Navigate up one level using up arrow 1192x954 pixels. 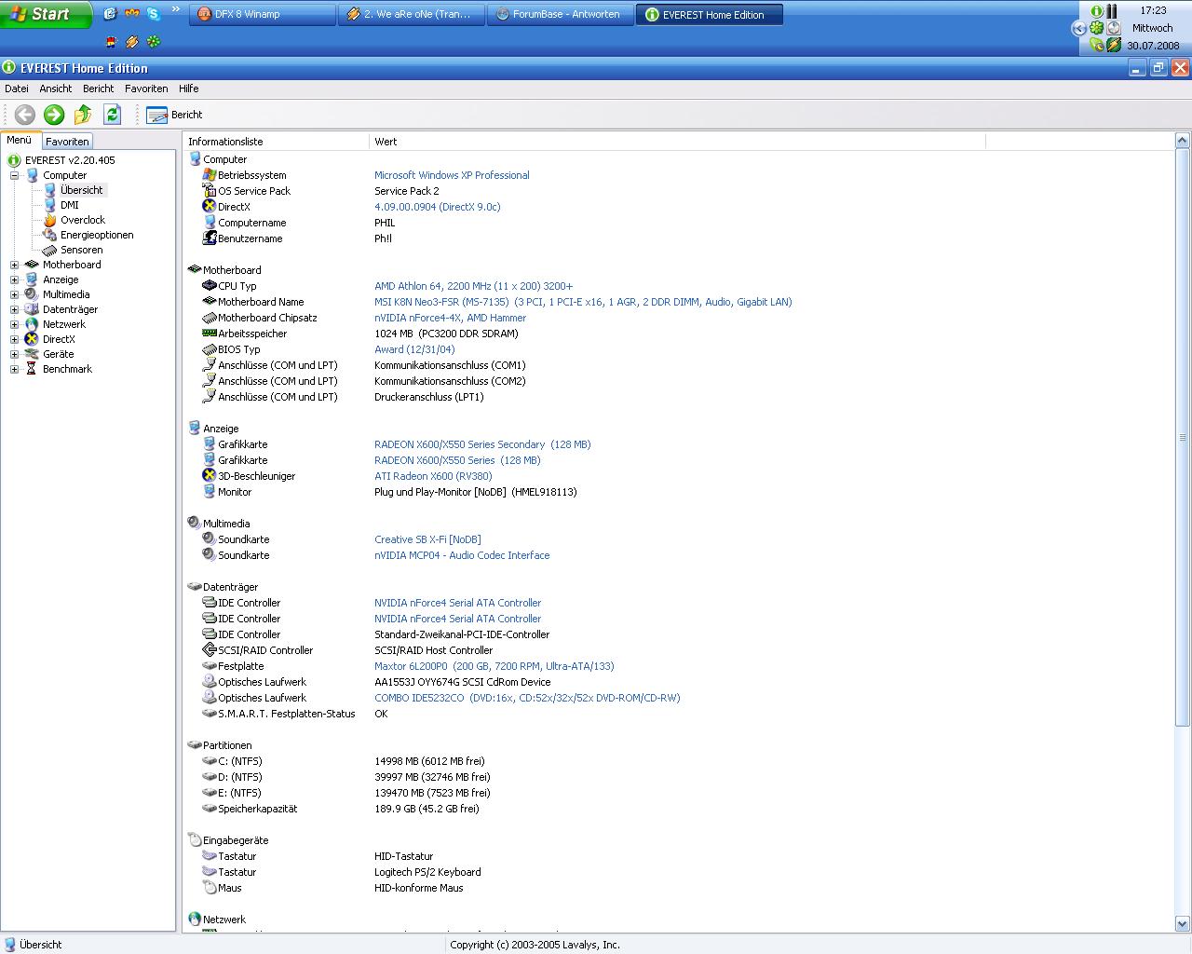tap(83, 115)
